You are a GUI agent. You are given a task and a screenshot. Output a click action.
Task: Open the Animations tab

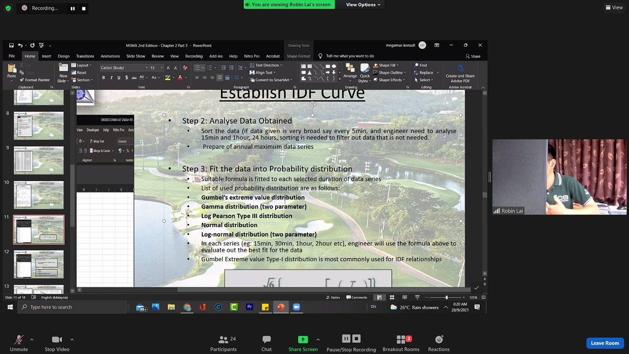[x=110, y=56]
